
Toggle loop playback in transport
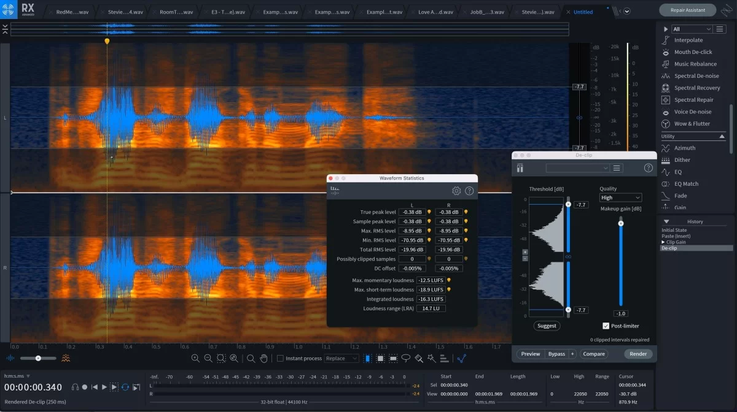125,387
